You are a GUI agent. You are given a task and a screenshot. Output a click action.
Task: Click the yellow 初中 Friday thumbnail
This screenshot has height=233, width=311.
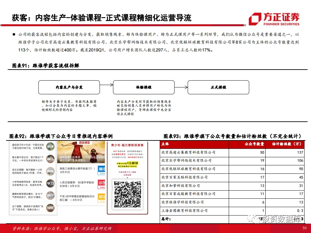click(101, 198)
